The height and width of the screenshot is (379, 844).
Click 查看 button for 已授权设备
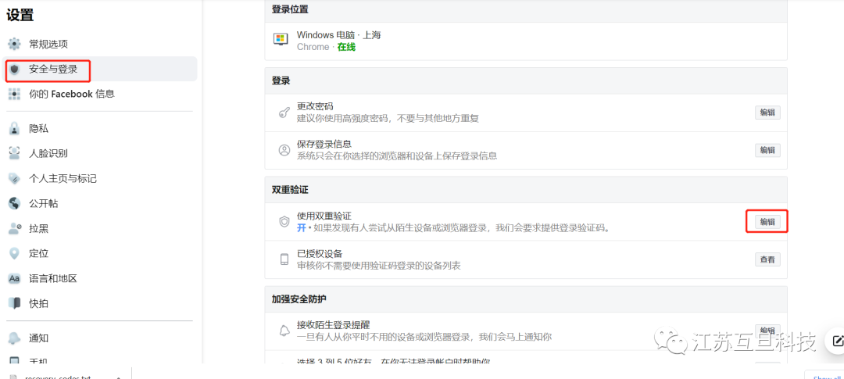pos(767,259)
